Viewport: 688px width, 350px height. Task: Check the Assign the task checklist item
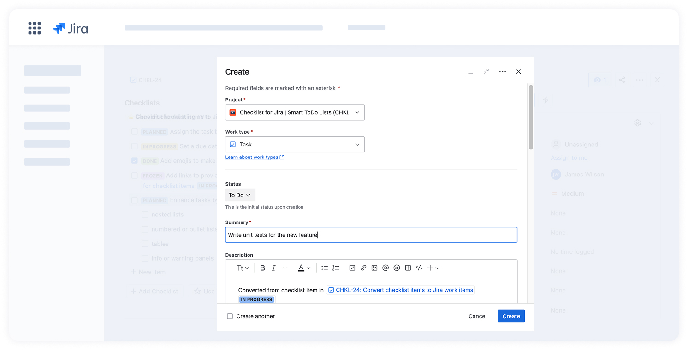point(135,132)
